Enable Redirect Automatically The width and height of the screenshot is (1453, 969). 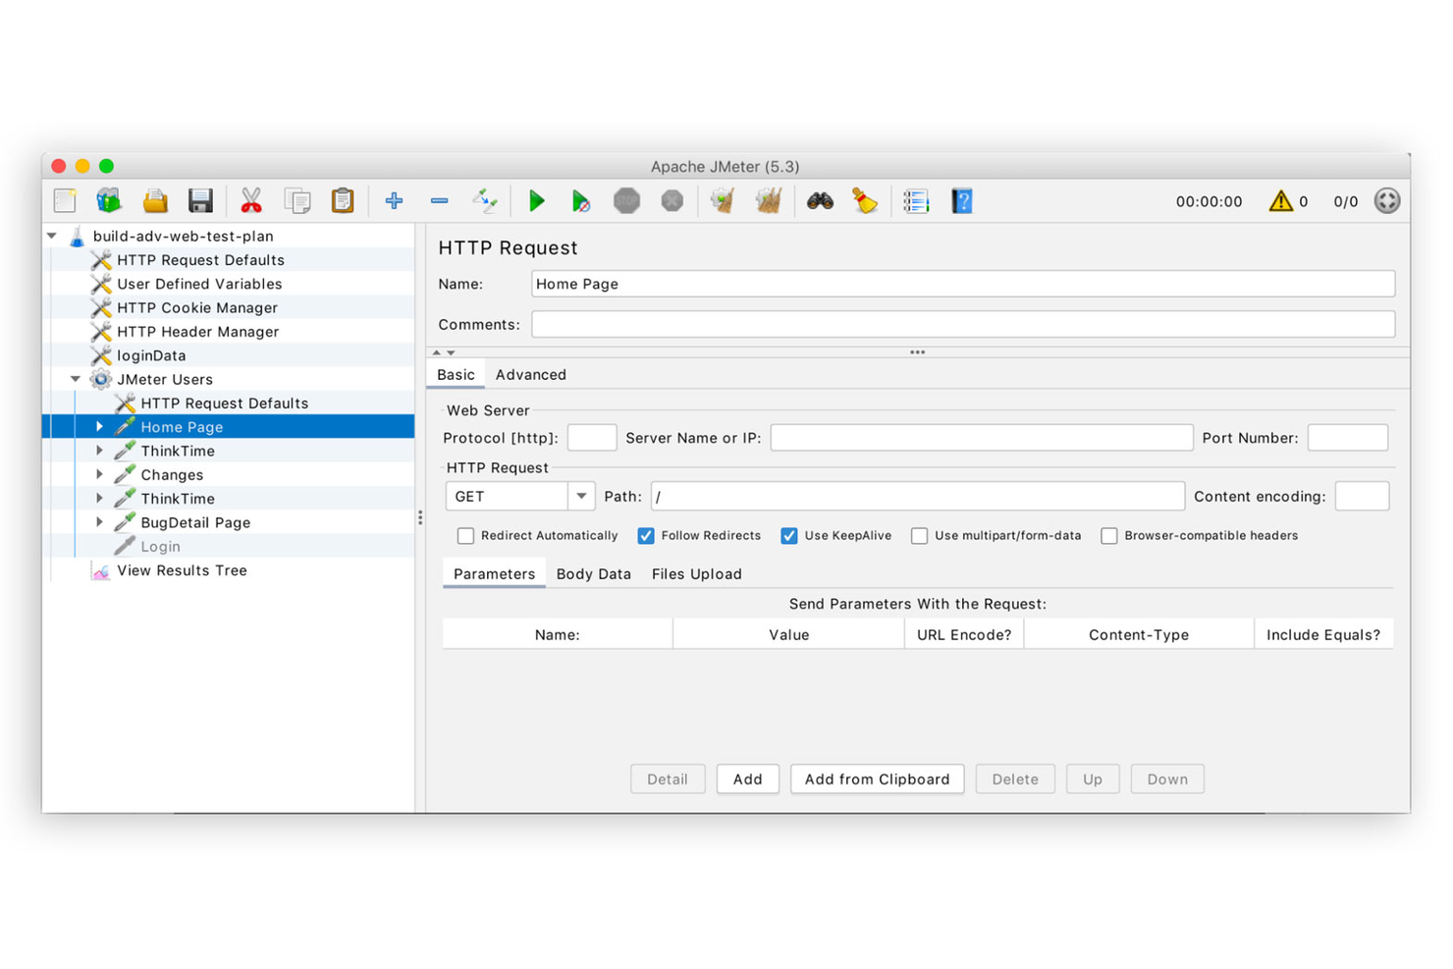(x=465, y=535)
